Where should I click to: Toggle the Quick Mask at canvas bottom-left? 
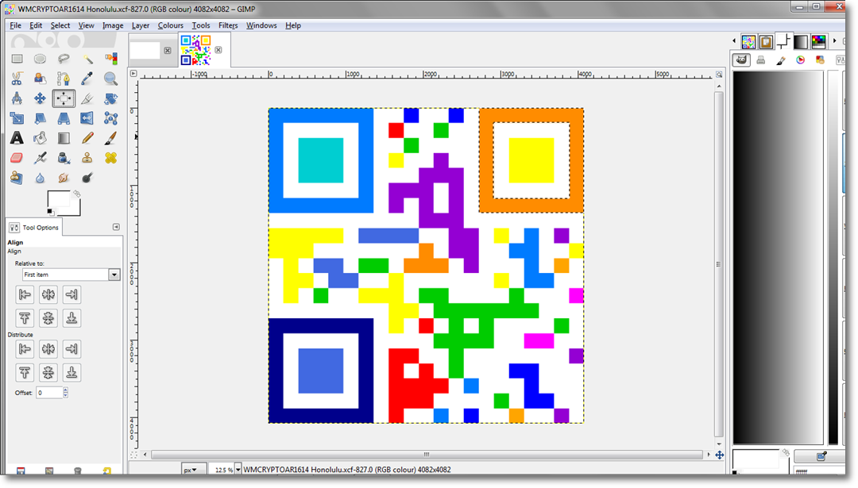tap(133, 455)
